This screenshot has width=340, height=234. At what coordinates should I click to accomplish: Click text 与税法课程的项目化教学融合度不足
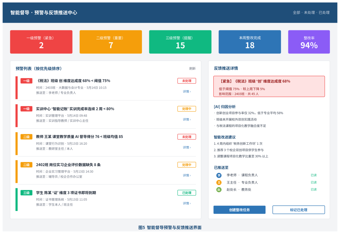click(x=240, y=126)
